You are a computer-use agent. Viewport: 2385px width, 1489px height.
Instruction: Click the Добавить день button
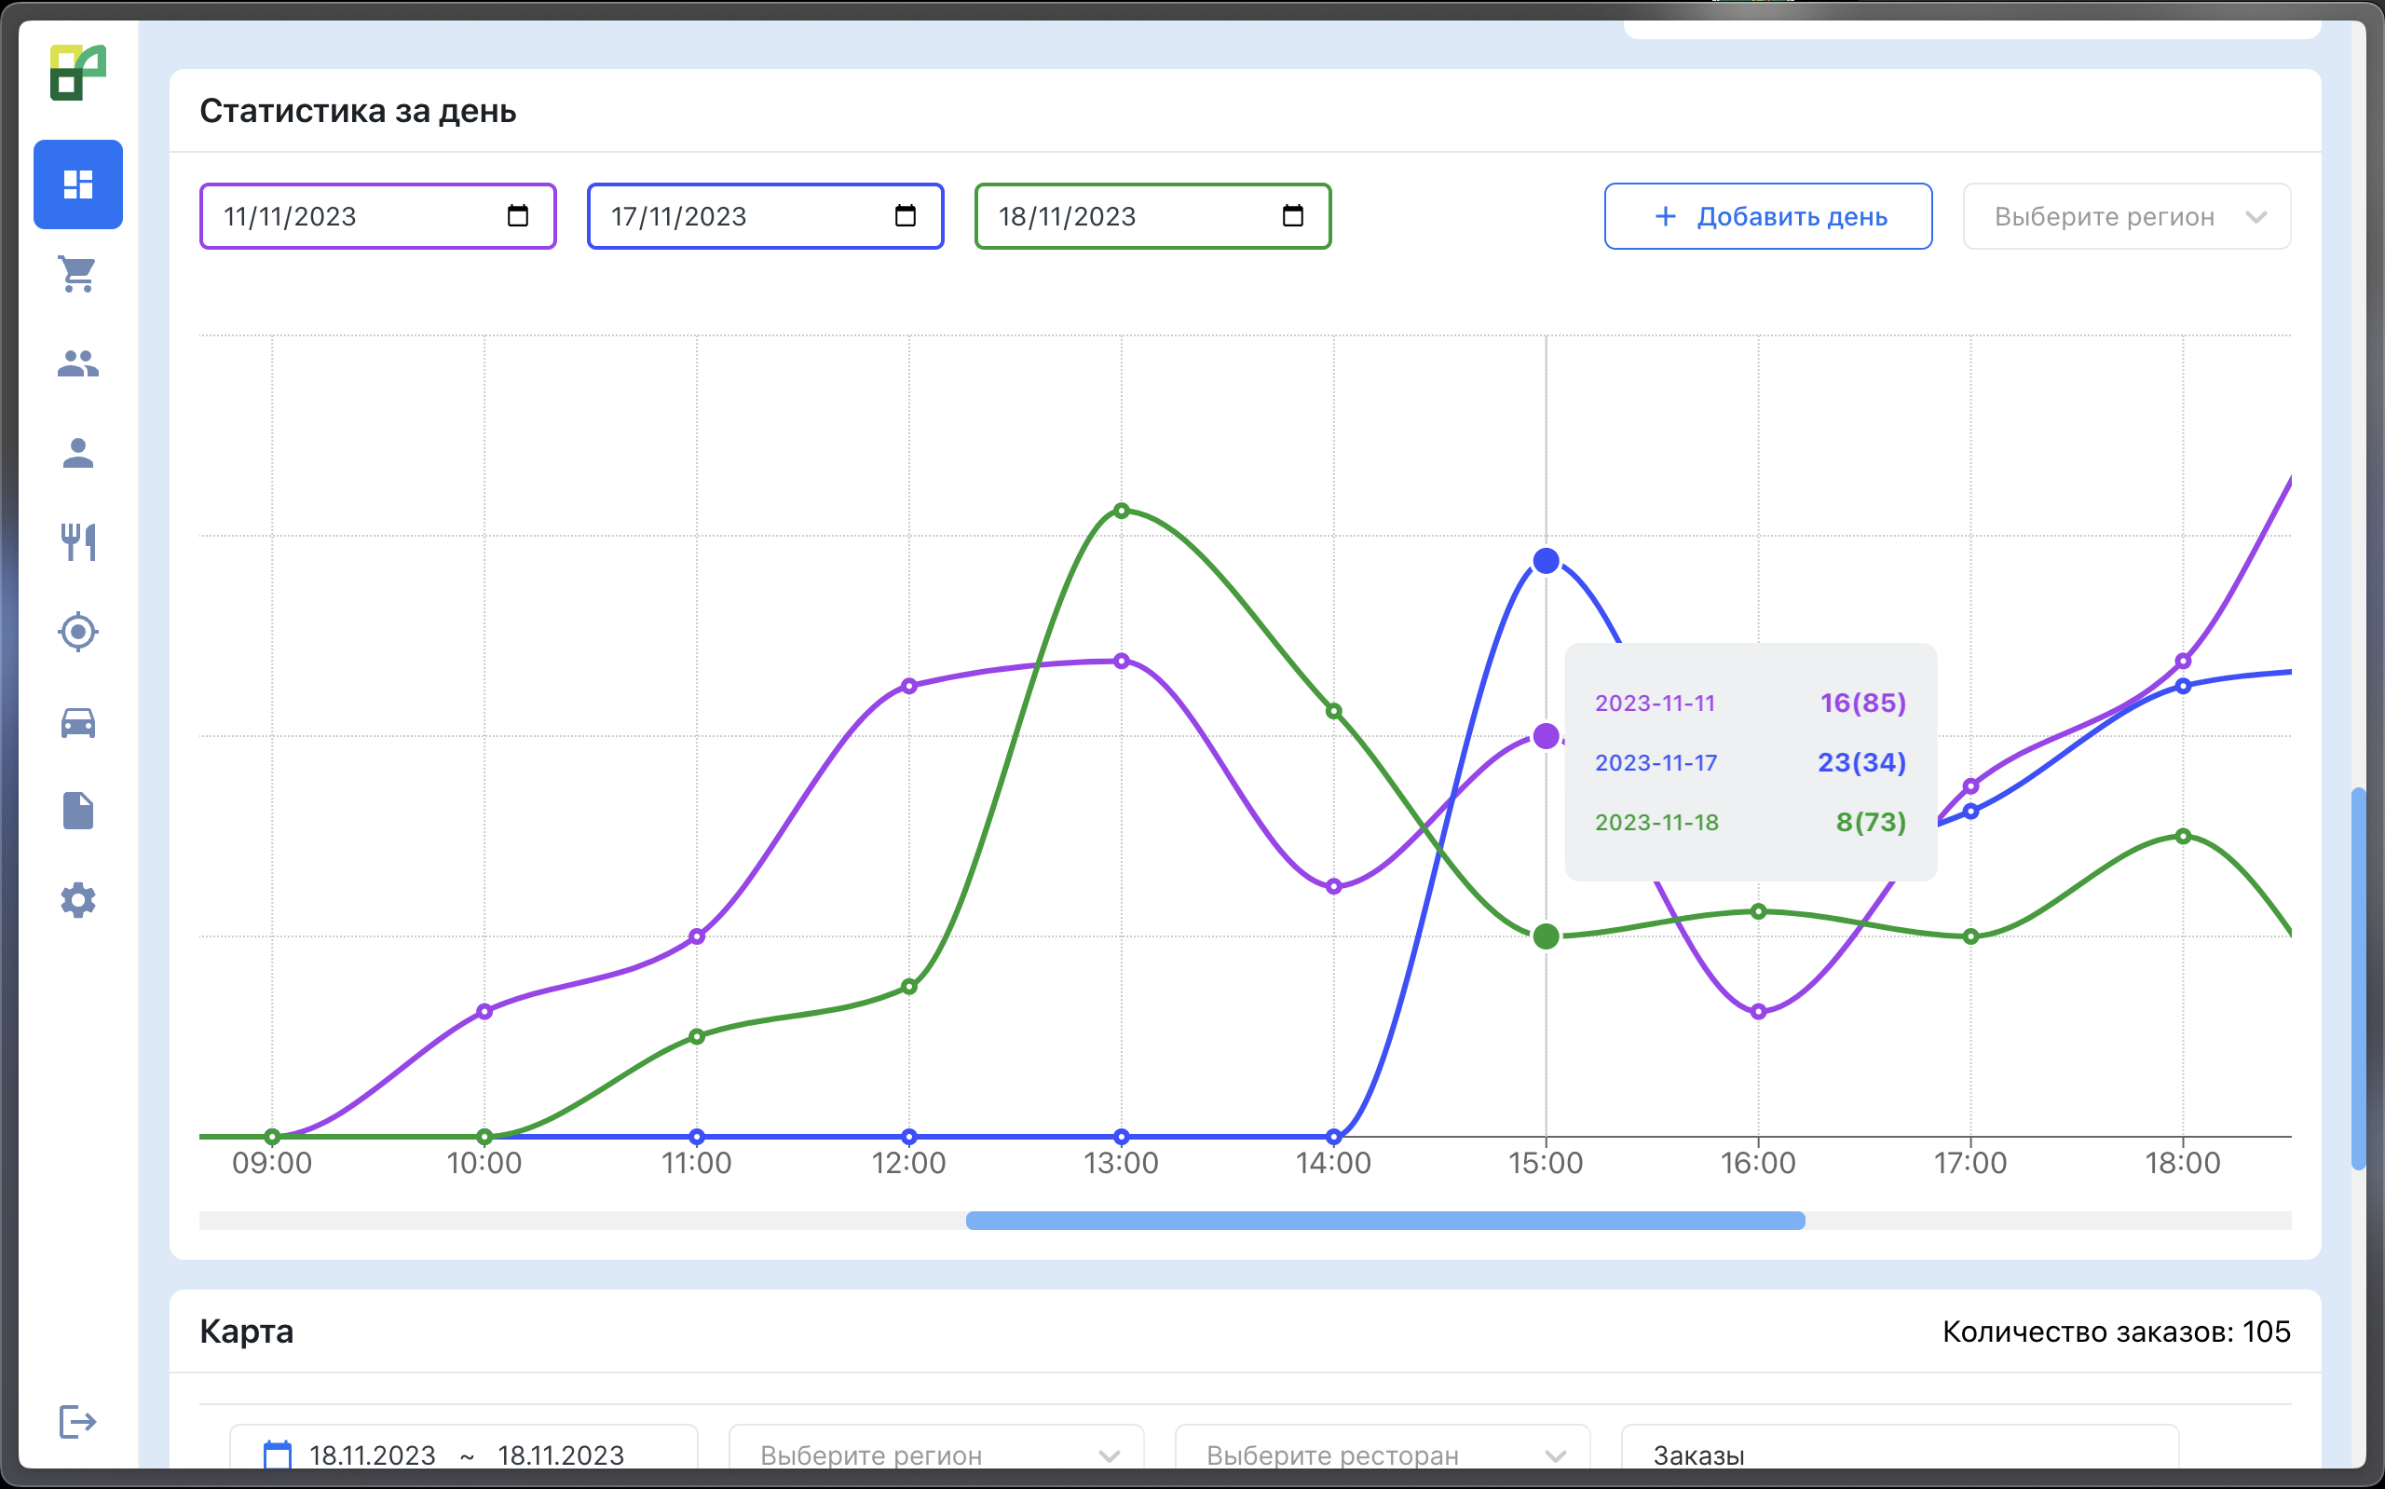(1768, 215)
